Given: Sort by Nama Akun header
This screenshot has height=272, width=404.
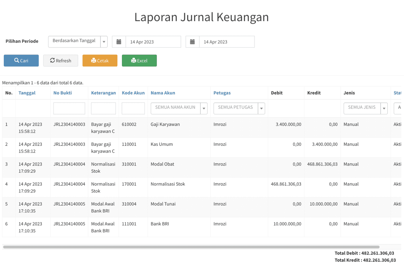Looking at the screenshot, I should coord(163,93).
